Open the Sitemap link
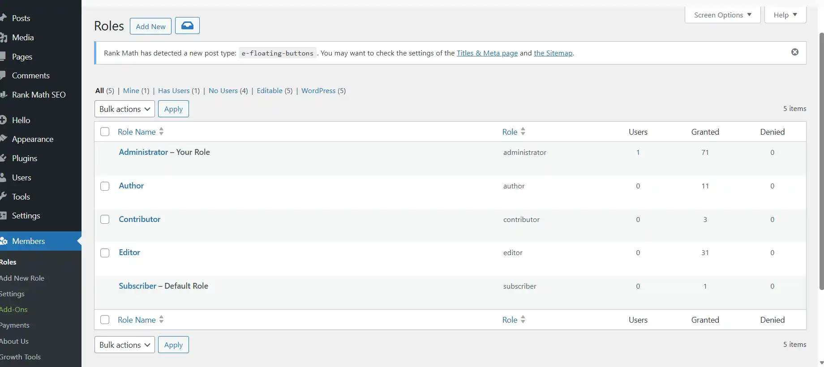The width and height of the screenshot is (824, 367). point(553,53)
